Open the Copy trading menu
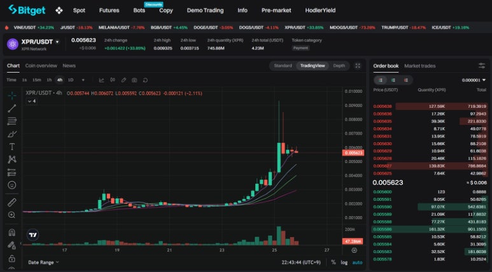 [x=166, y=10]
